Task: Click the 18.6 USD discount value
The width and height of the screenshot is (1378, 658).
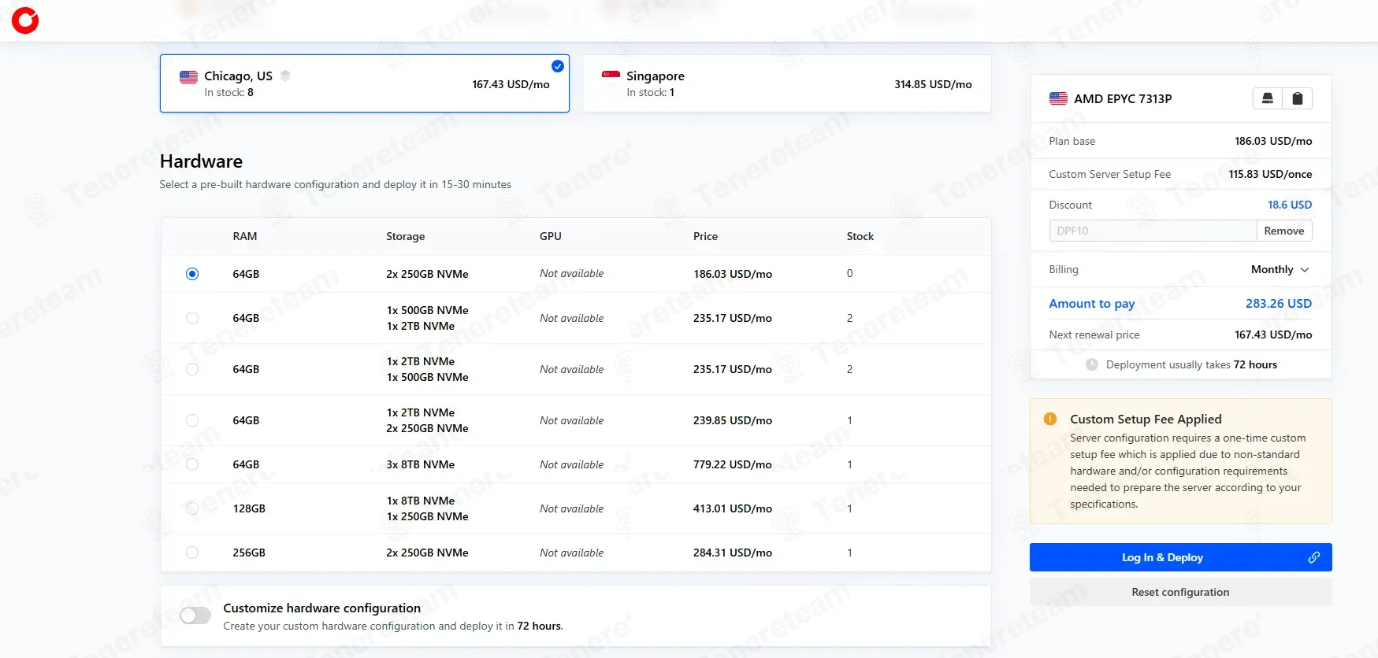Action: [1290, 205]
